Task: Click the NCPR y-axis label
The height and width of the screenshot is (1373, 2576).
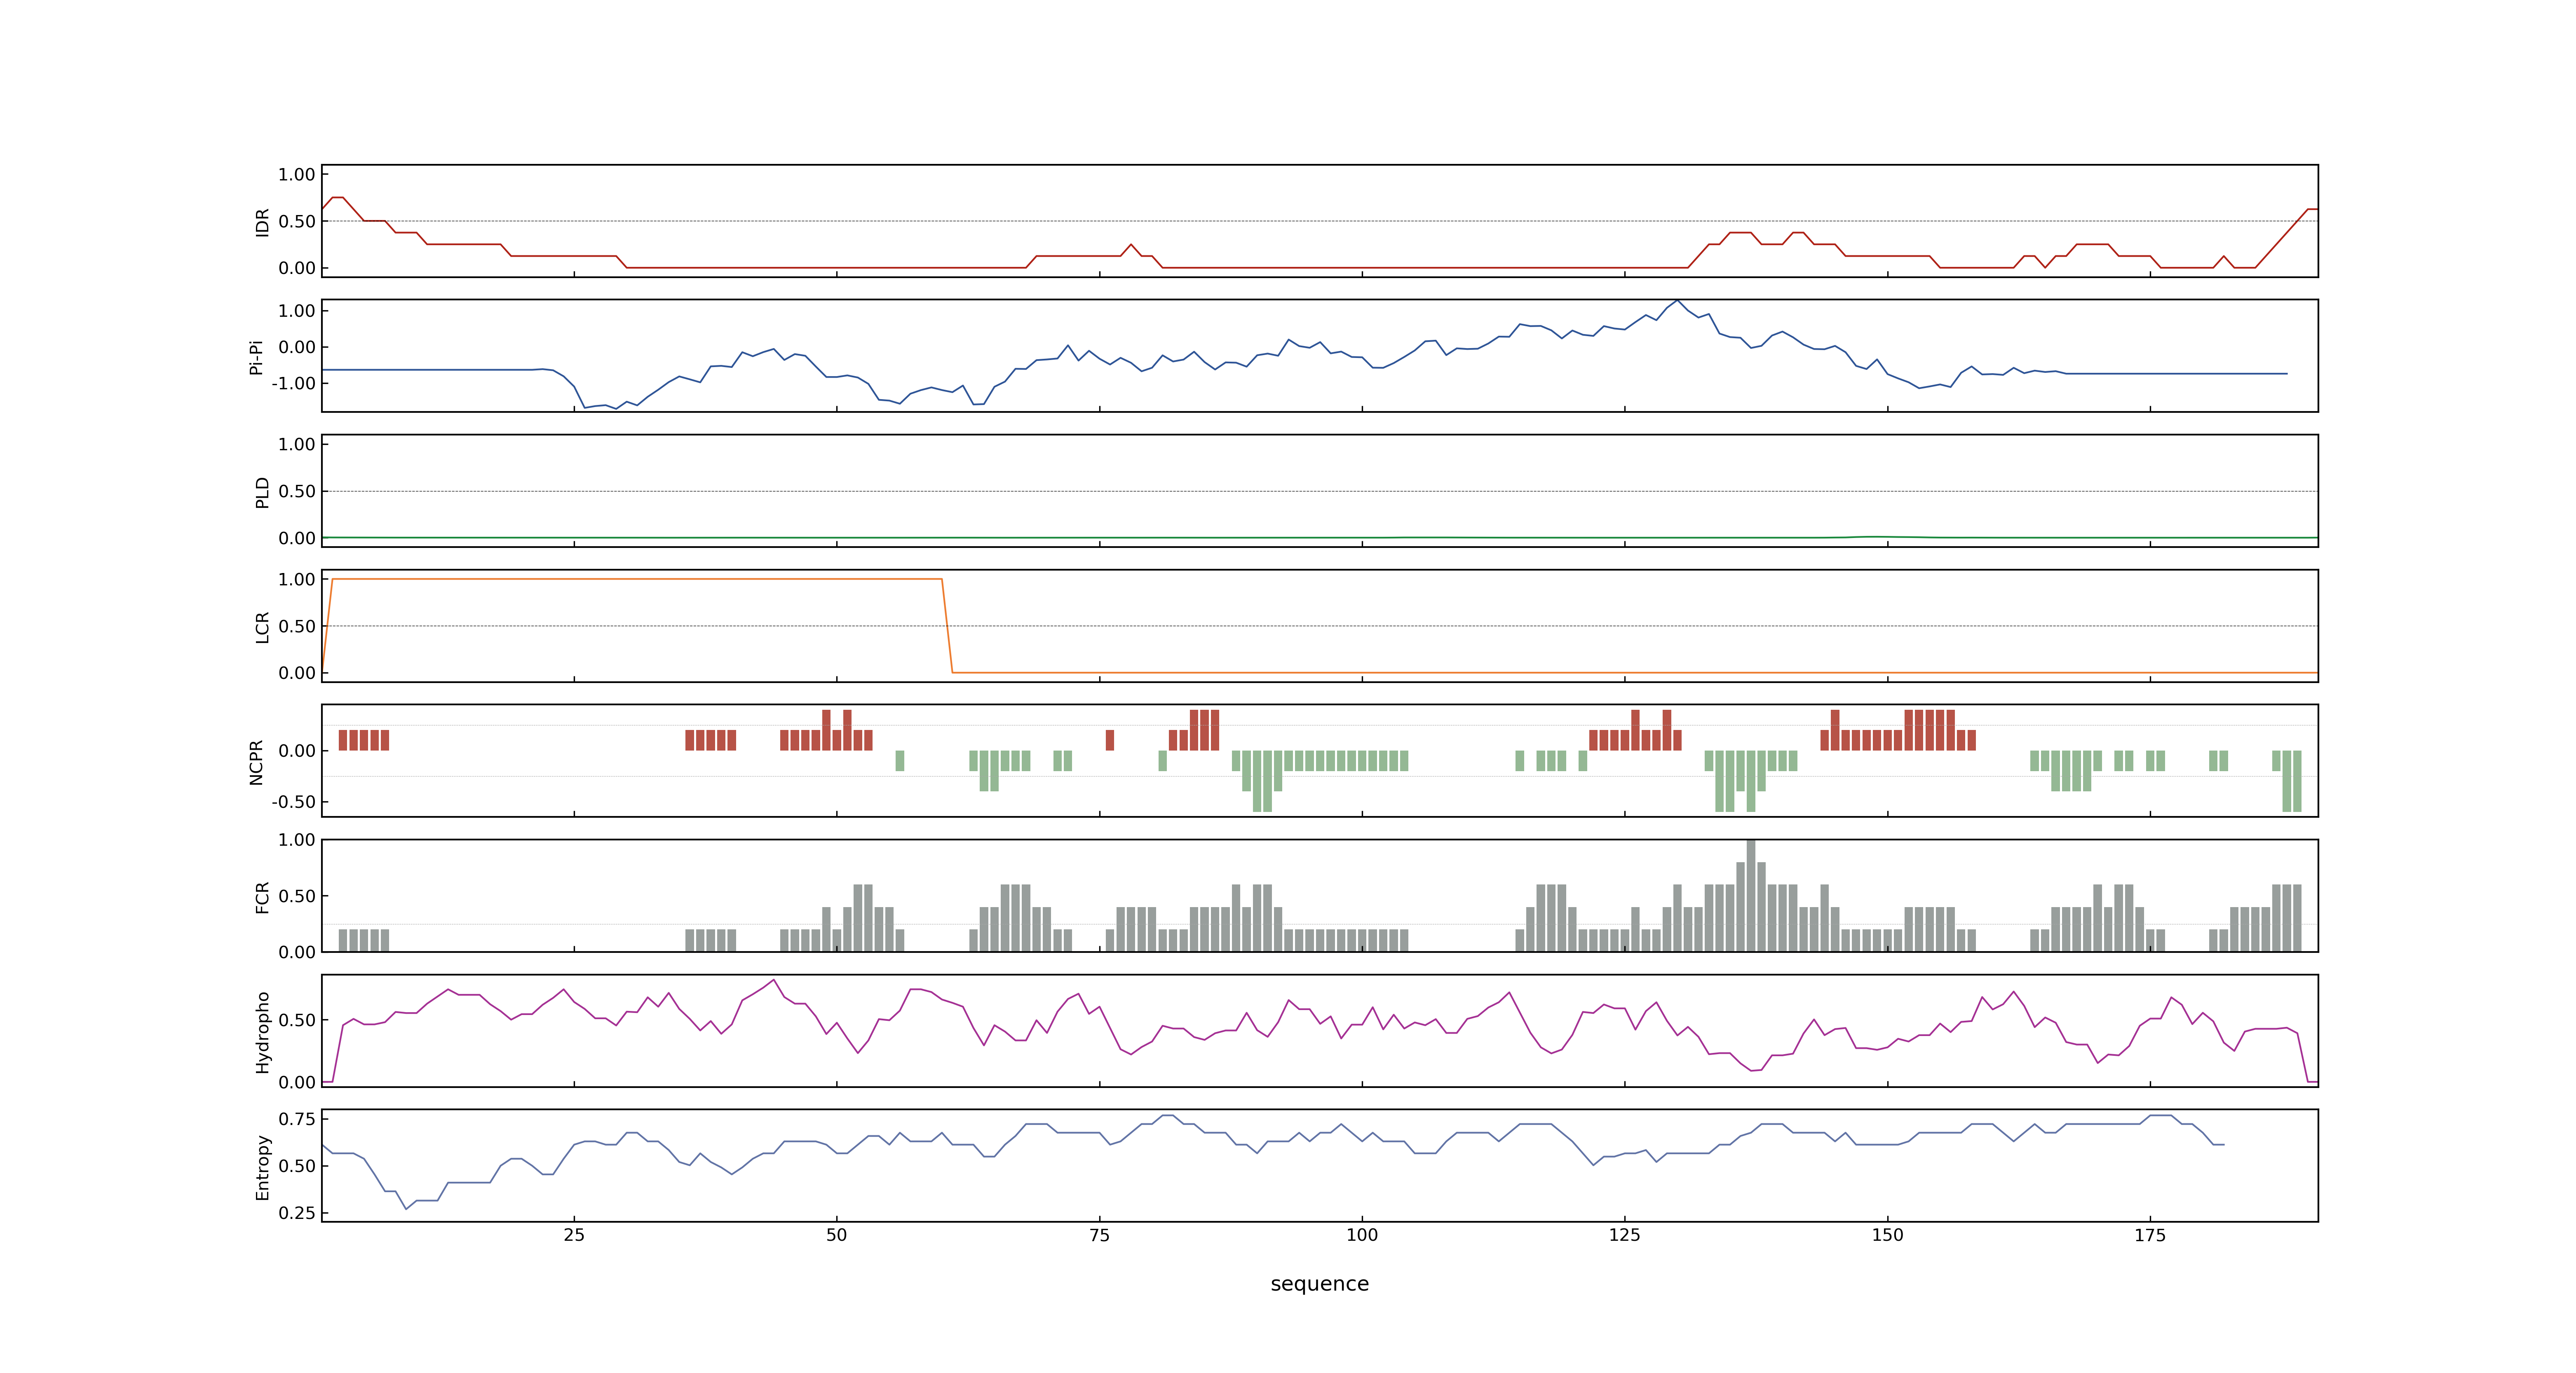Action: click(256, 763)
